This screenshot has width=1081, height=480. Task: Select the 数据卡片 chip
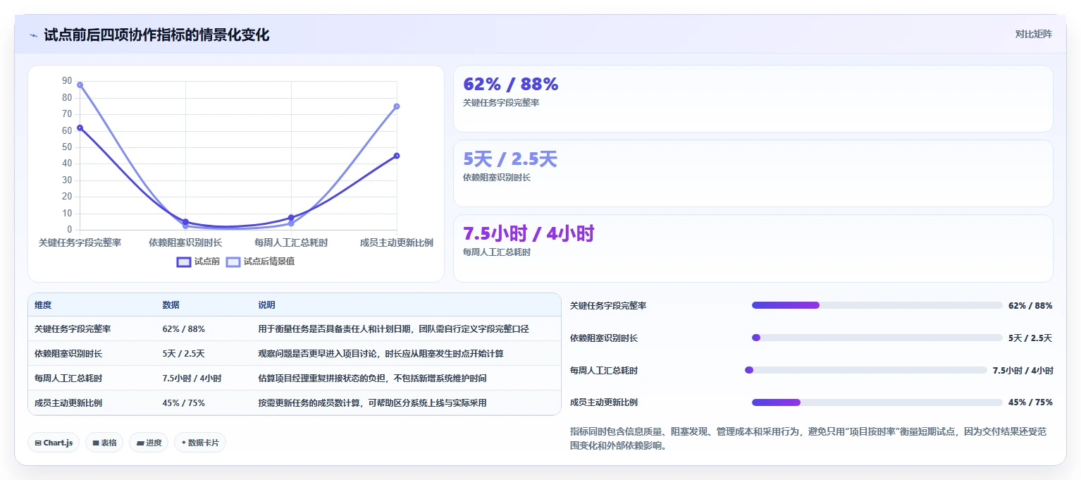[x=200, y=443]
